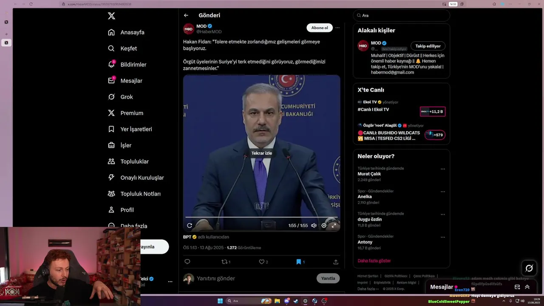Open account menu three dots

[170, 281]
